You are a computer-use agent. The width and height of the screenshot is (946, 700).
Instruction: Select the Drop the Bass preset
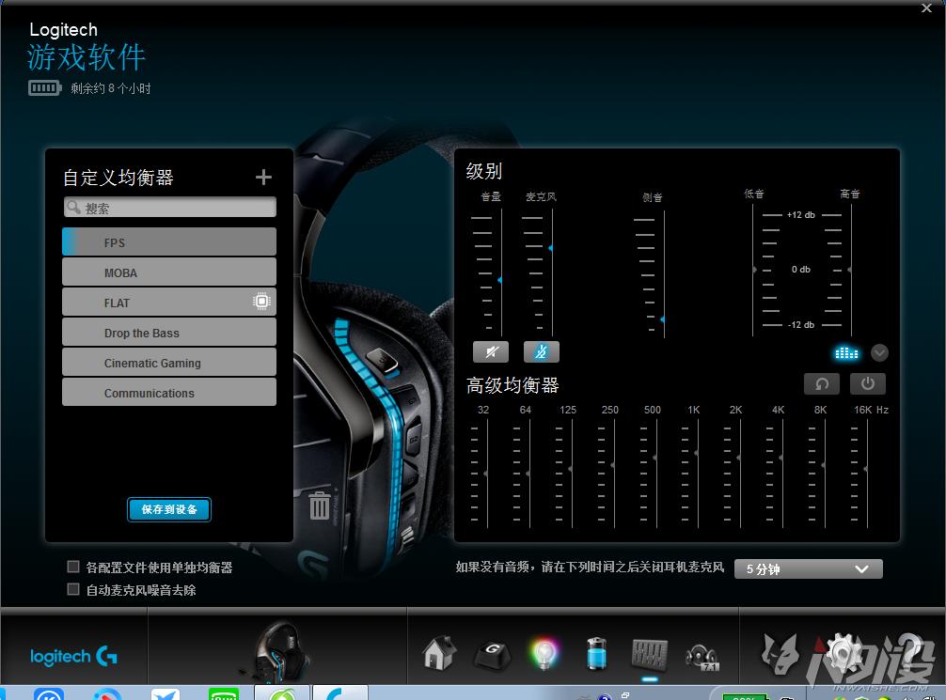[168, 332]
